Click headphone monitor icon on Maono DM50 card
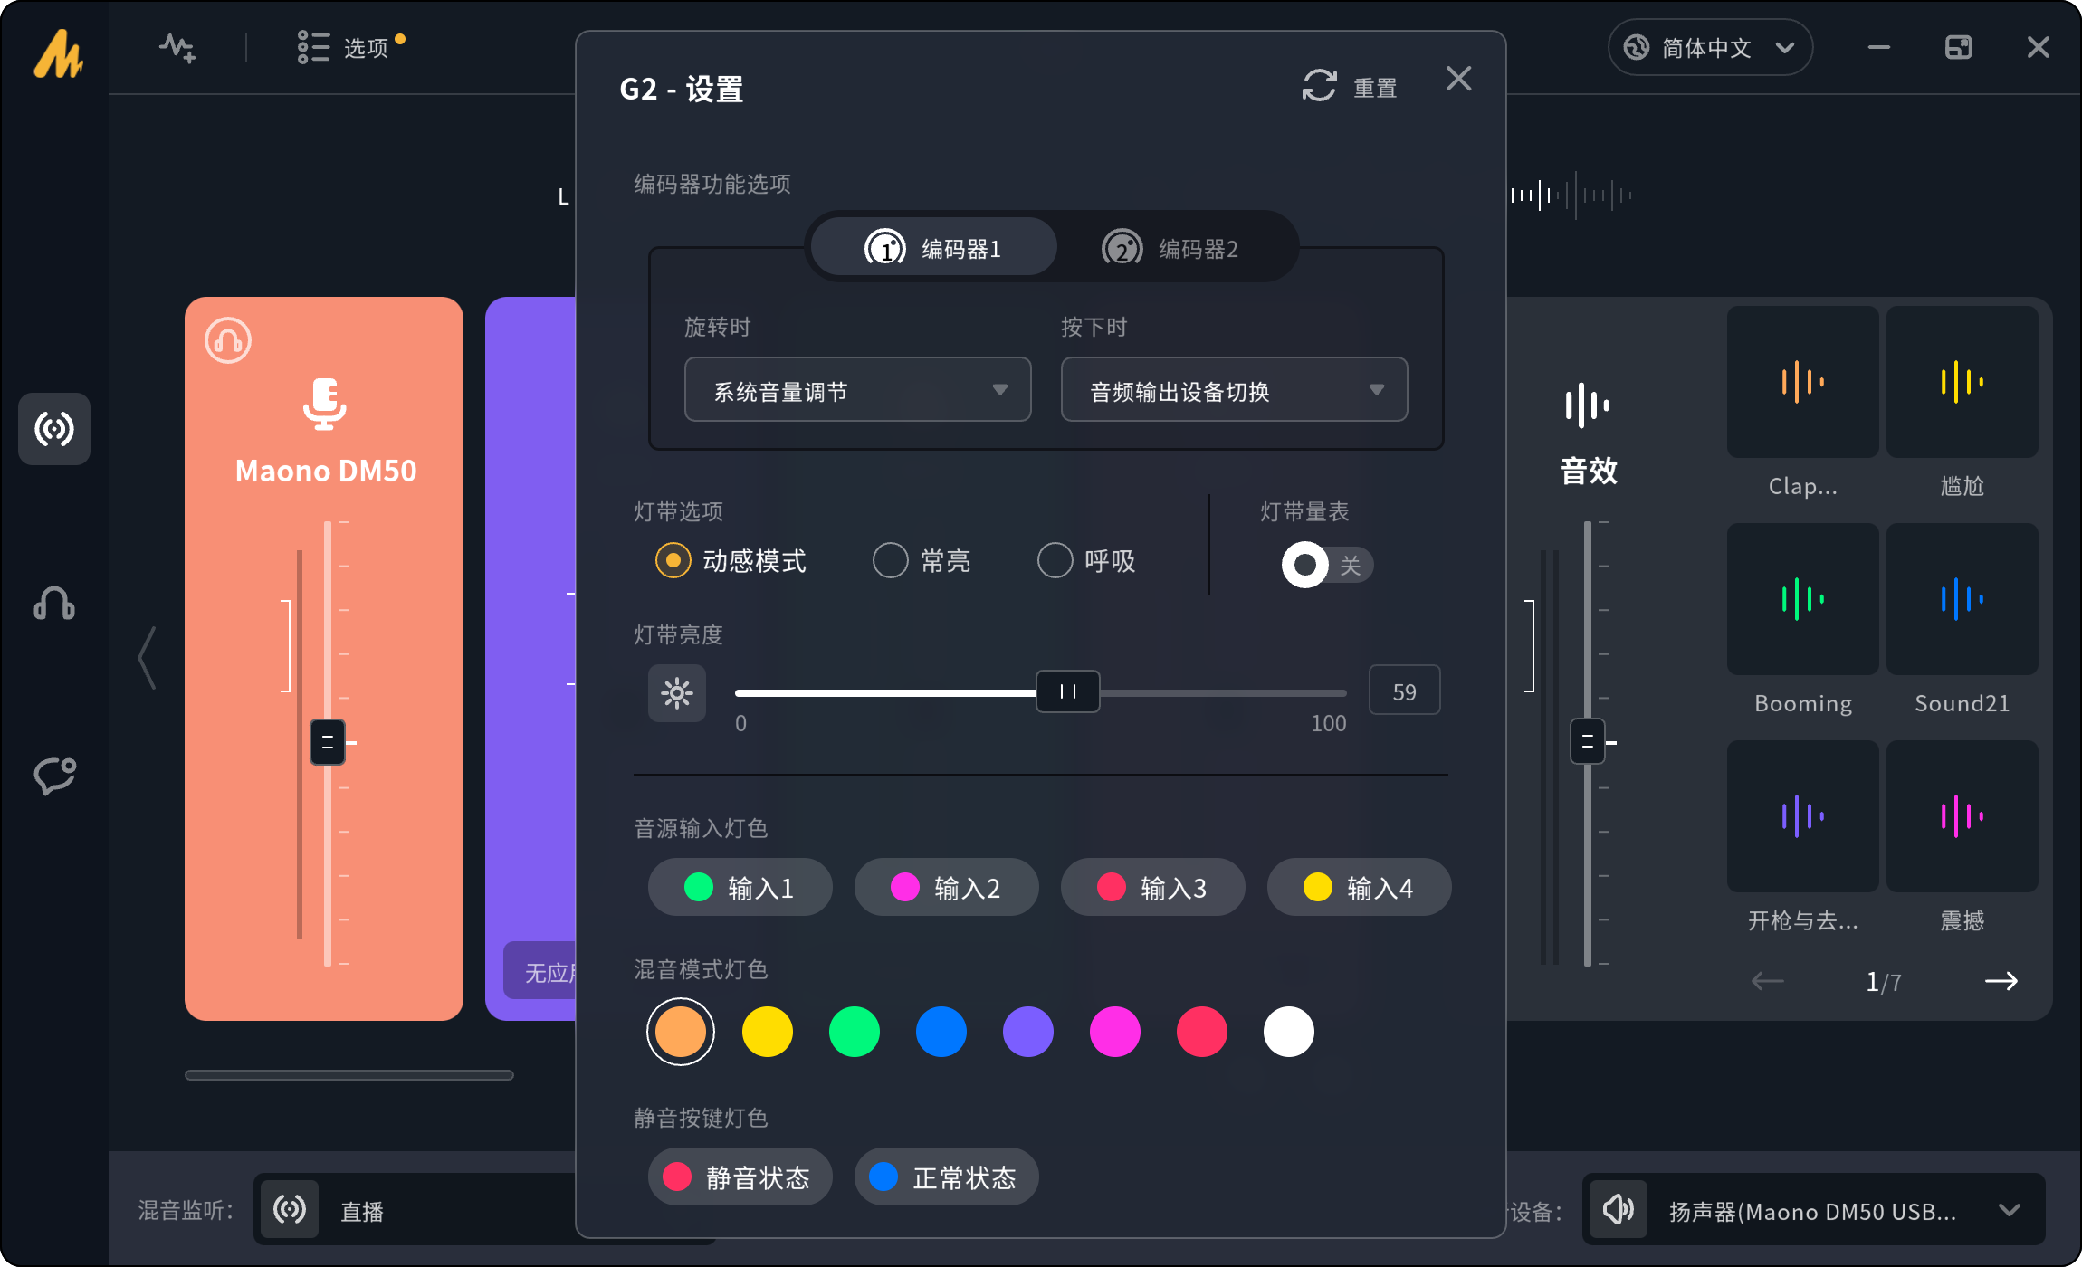Screen dimensions: 2082x1267 click(228, 341)
